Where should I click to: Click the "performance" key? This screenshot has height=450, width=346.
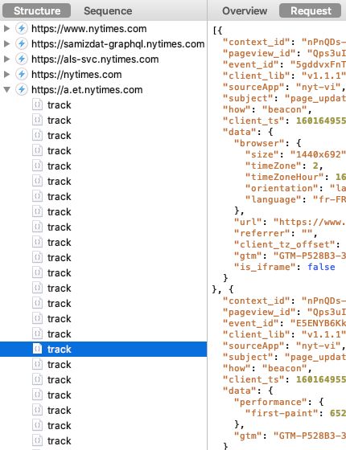(270, 402)
